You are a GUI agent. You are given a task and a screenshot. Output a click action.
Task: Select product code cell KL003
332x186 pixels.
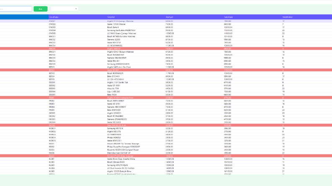tap(51, 165)
